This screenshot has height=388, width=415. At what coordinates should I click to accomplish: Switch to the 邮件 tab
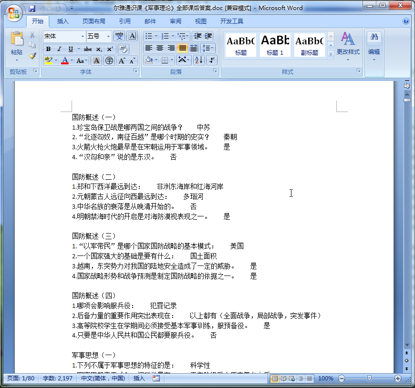[150, 21]
